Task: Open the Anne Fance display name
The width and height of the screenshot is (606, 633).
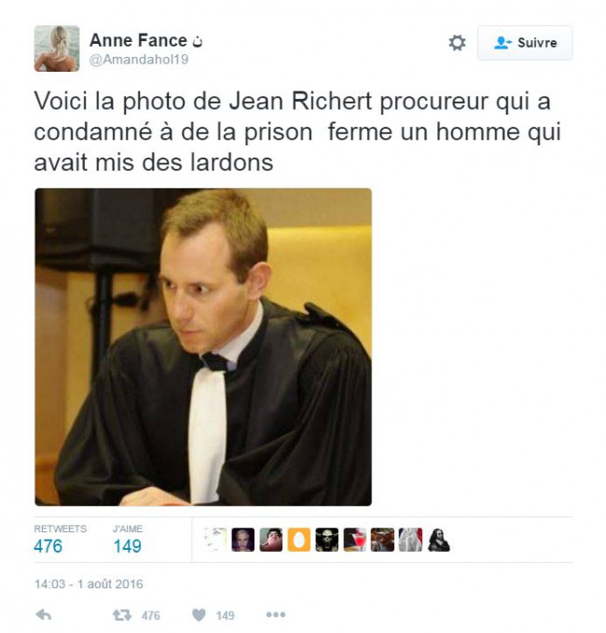Action: point(138,40)
